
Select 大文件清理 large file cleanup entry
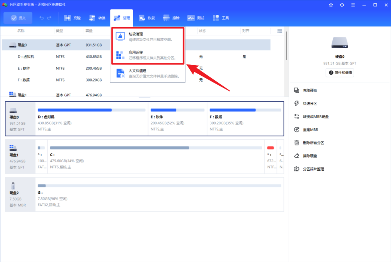148,73
